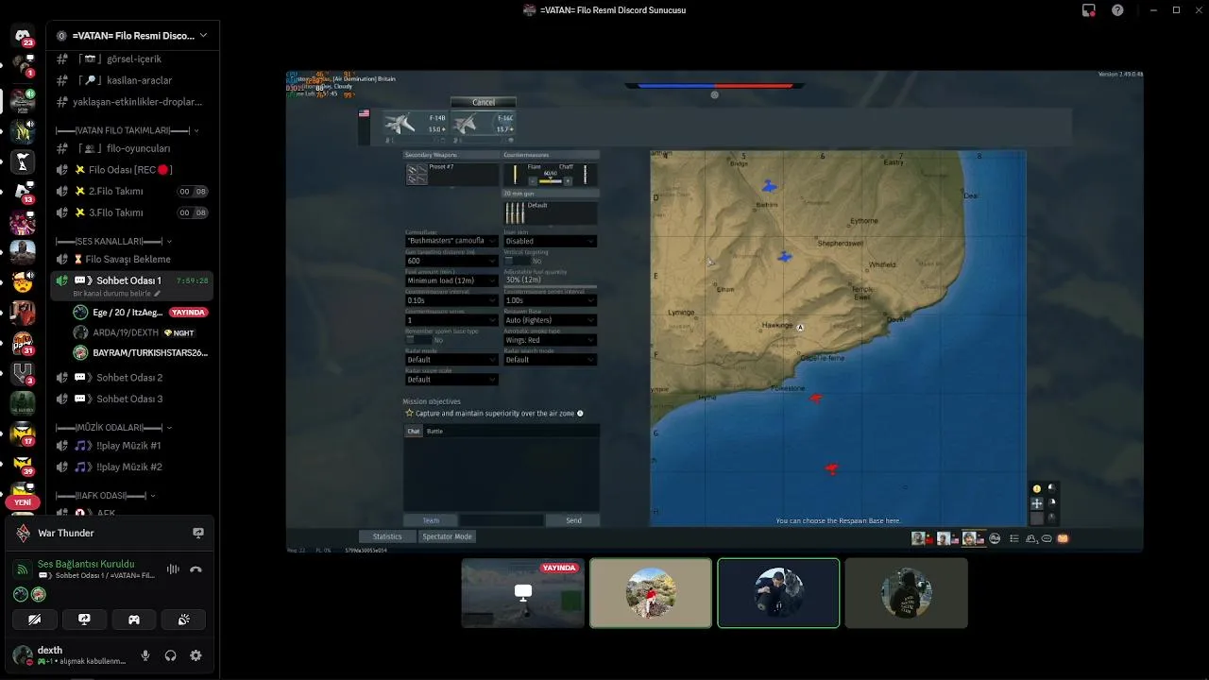This screenshot has width=1209, height=680.
Task: Stream War Thunder via screen icon
Action: point(198,533)
